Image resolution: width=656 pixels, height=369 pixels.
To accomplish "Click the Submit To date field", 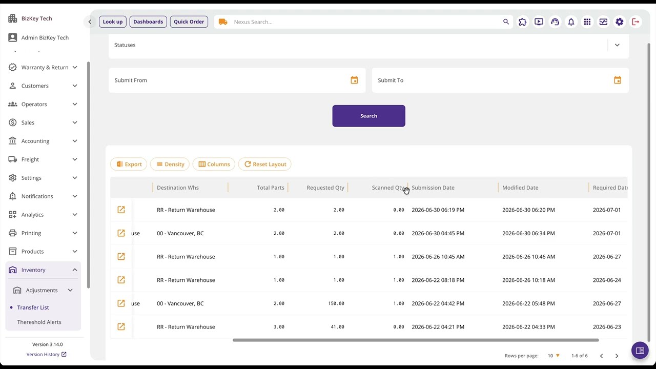I will pyautogui.click(x=500, y=80).
